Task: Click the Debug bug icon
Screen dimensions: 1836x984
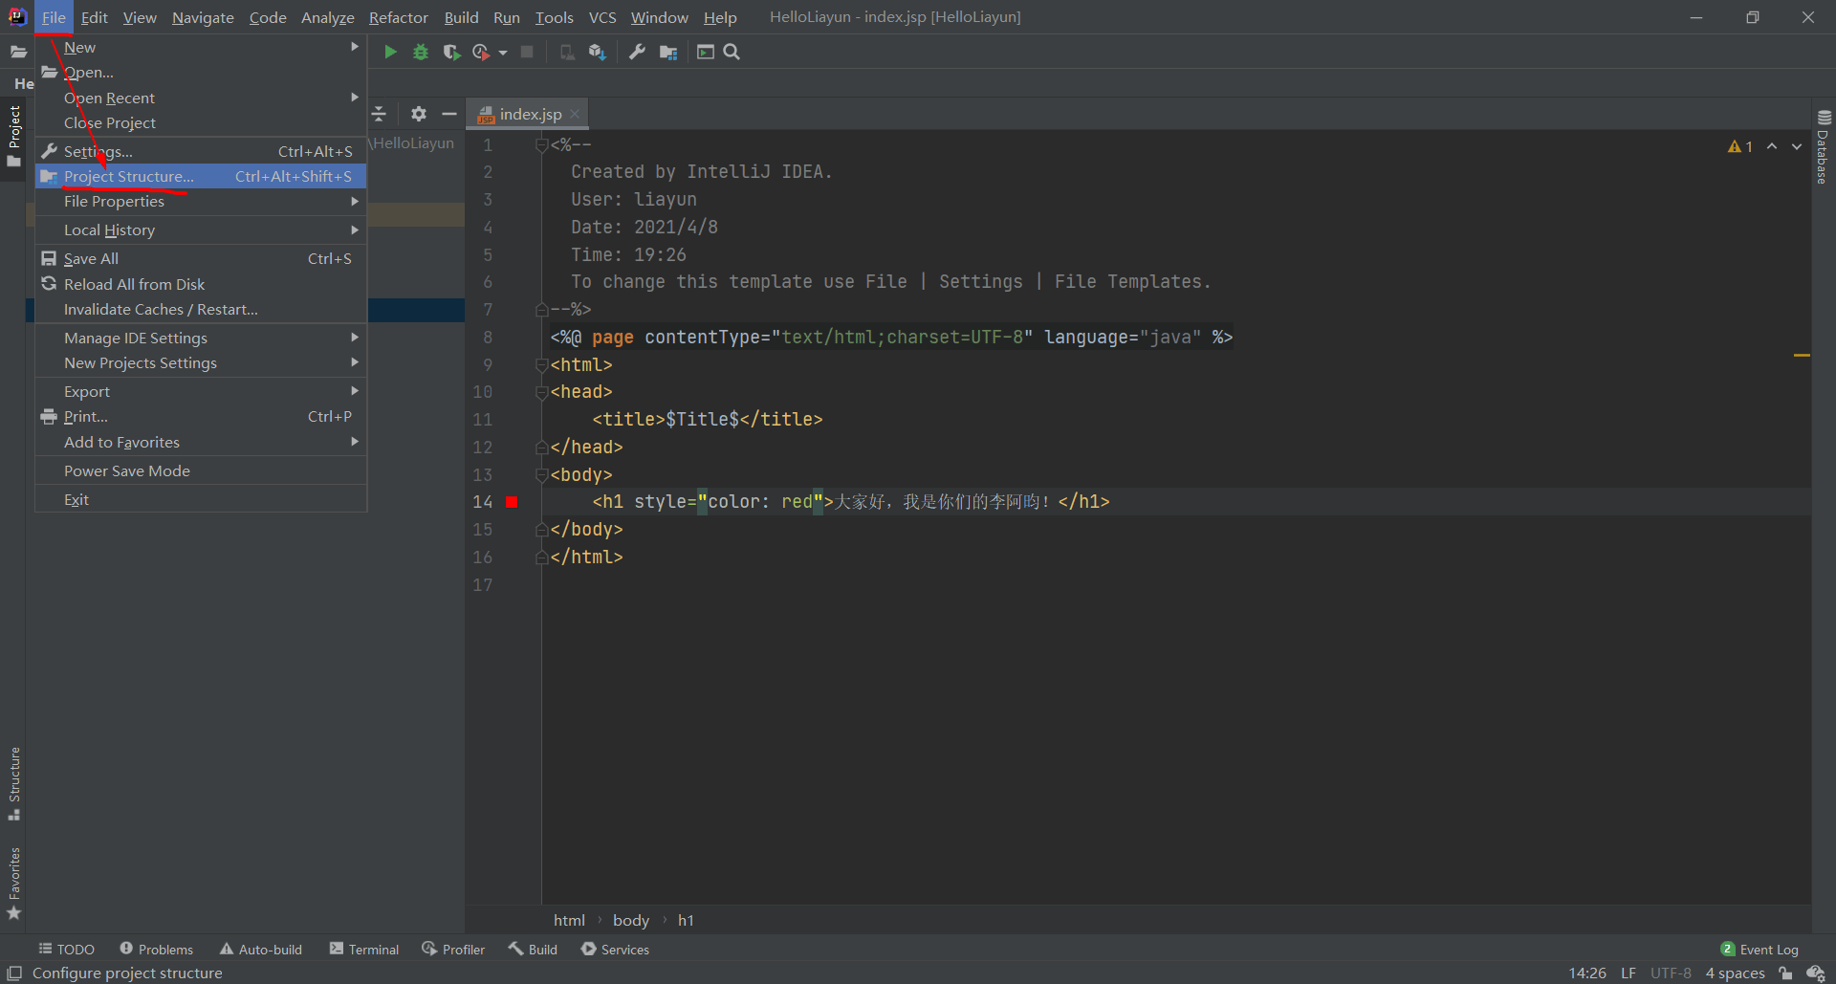Action: pyautogui.click(x=421, y=52)
